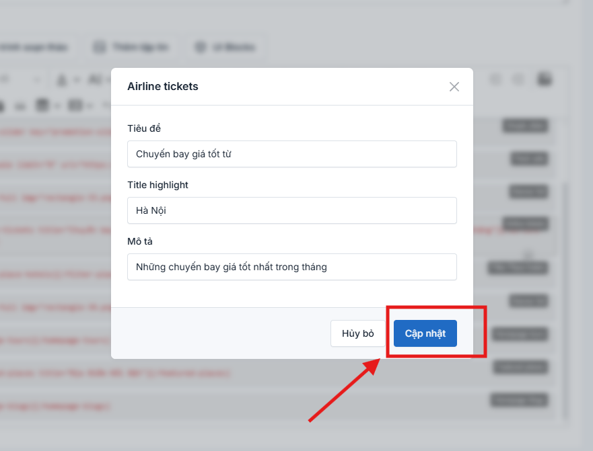Click the Tiêu đề field label
Image resolution: width=593 pixels, height=451 pixels.
pyautogui.click(x=144, y=128)
